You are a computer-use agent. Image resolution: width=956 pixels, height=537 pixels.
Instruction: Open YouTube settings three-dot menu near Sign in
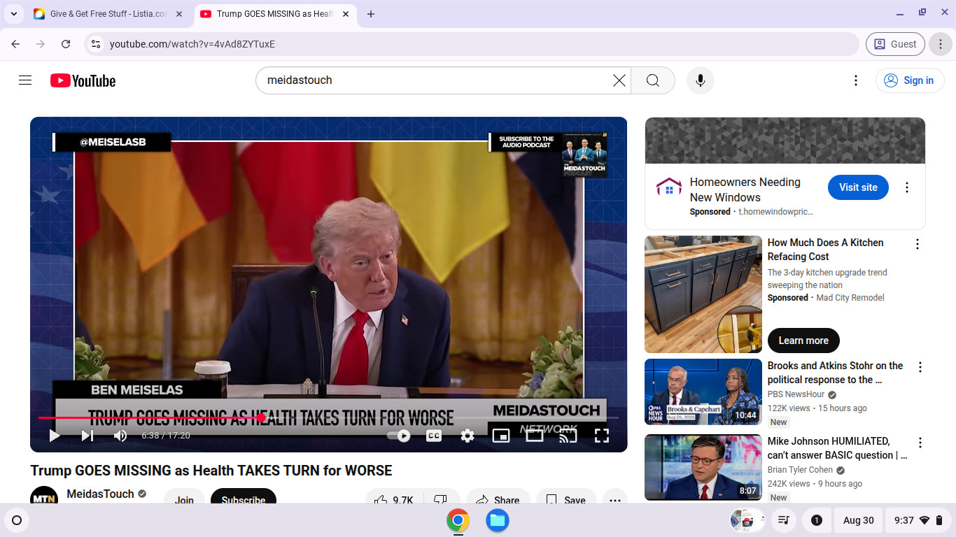[855, 80]
